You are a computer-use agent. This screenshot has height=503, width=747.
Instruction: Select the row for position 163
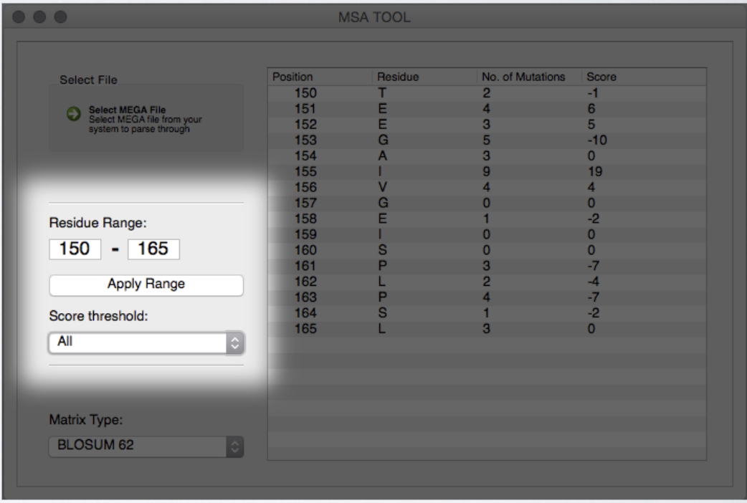487,297
